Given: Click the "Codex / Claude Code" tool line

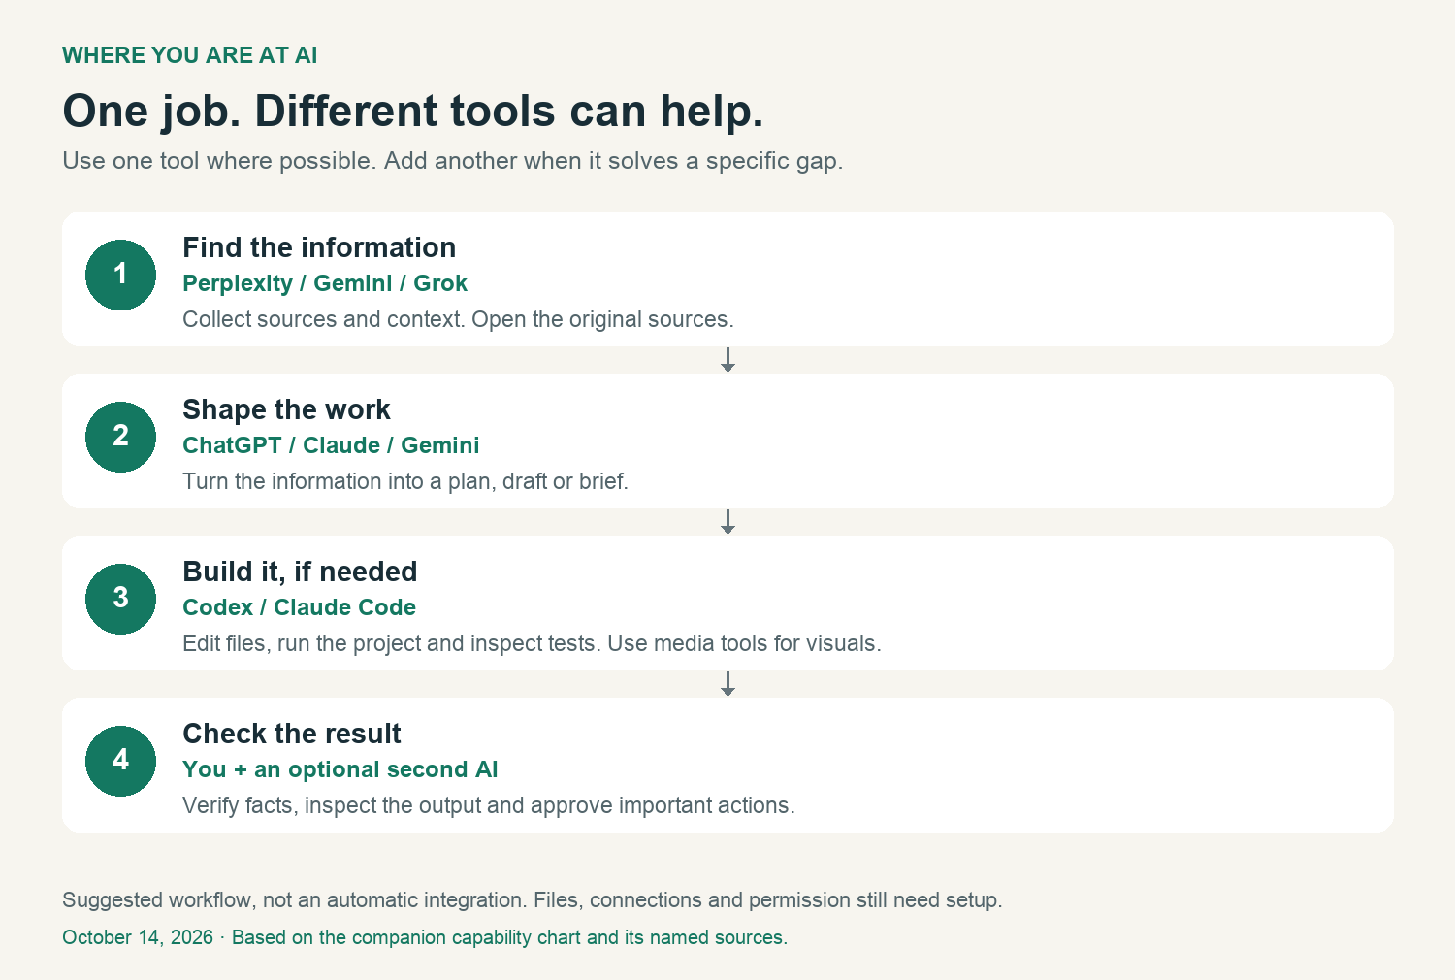Looking at the screenshot, I should pos(299,607).
